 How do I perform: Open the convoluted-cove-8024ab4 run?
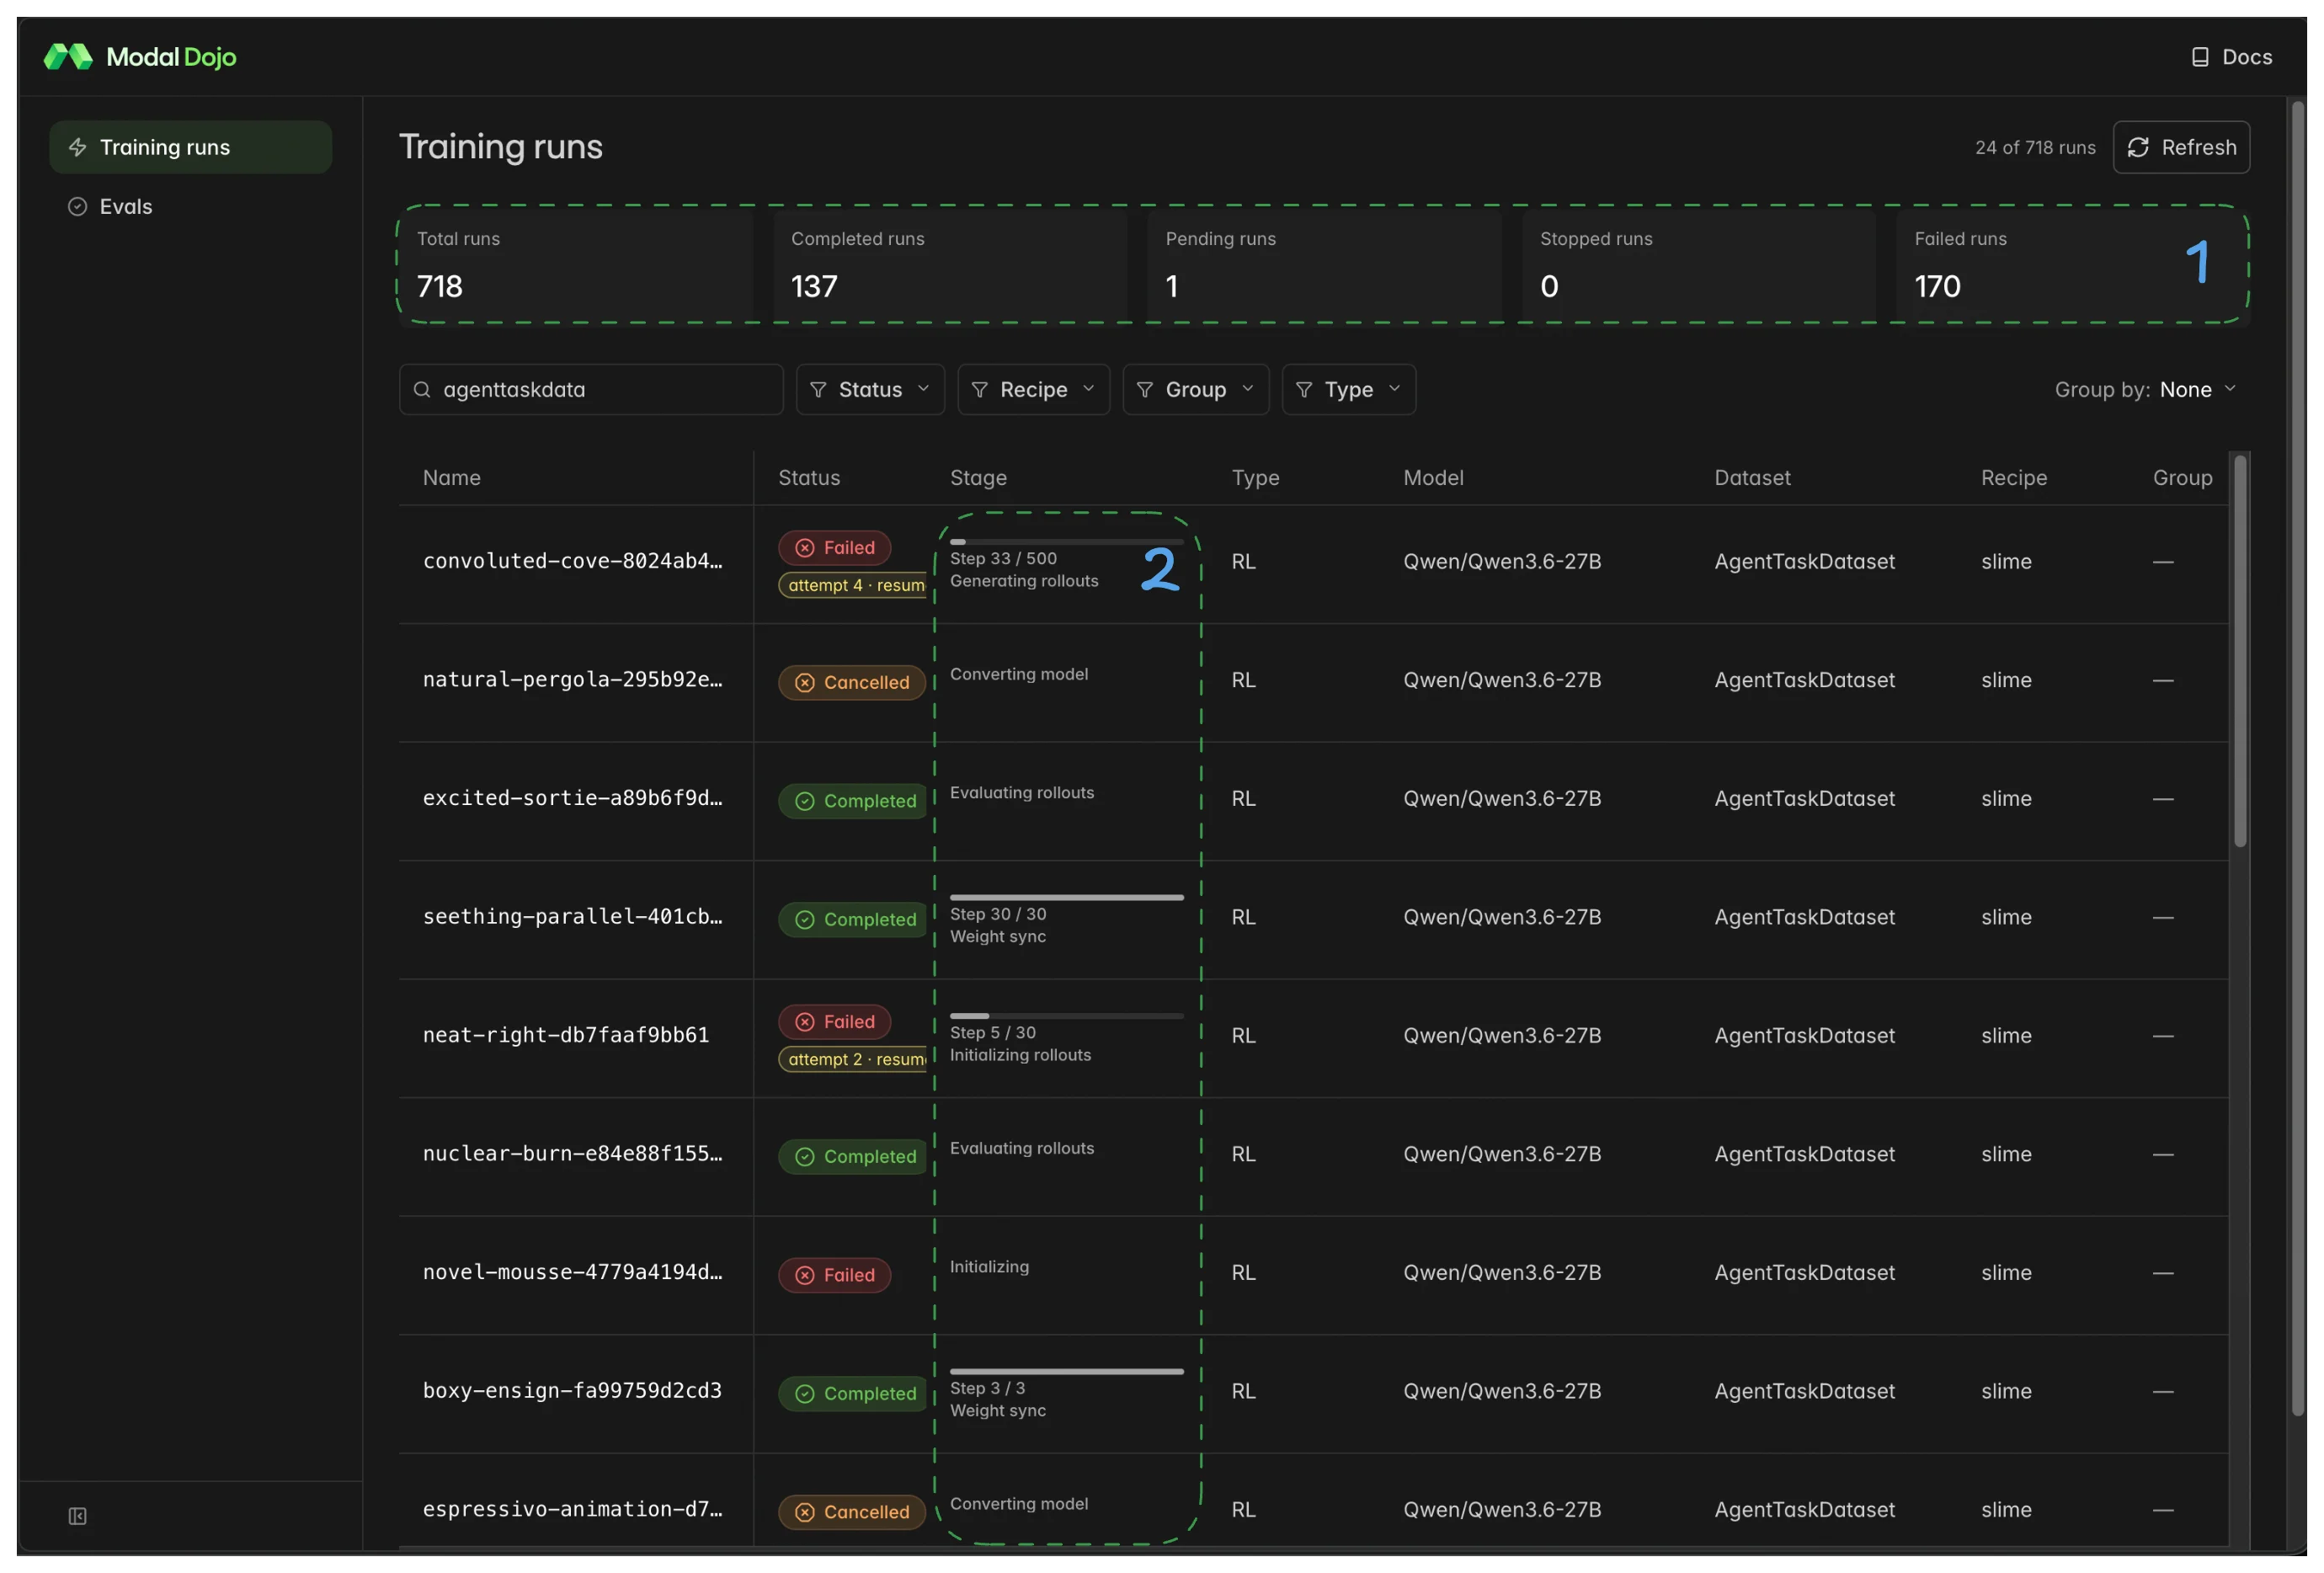pos(572,562)
